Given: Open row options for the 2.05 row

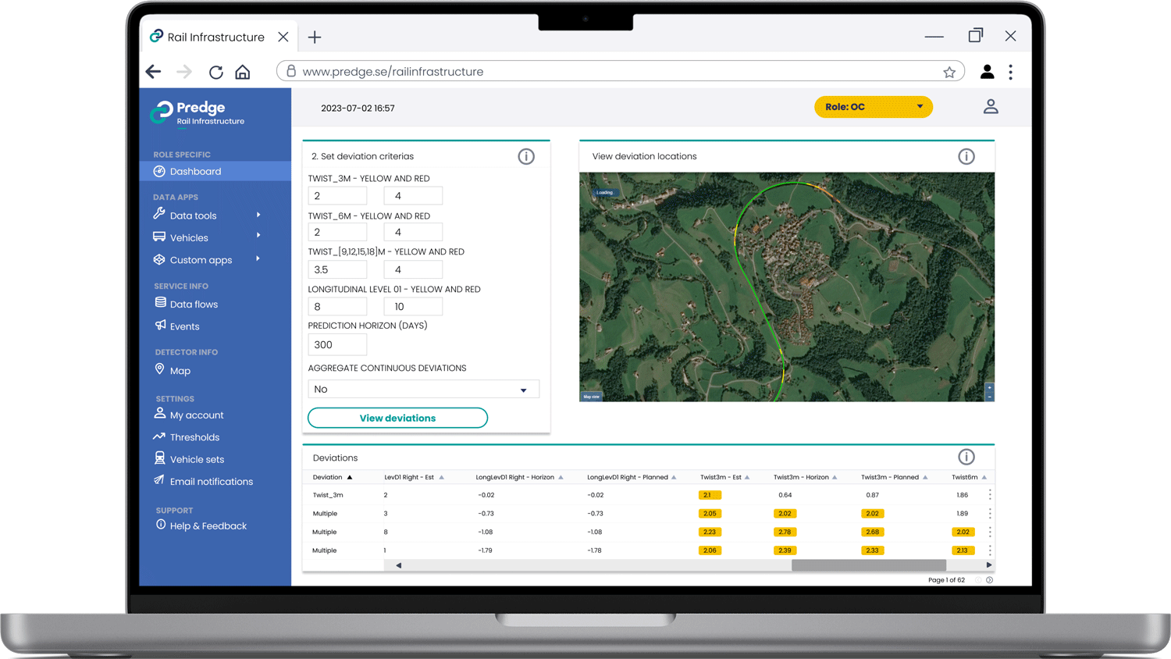Looking at the screenshot, I should (x=990, y=514).
